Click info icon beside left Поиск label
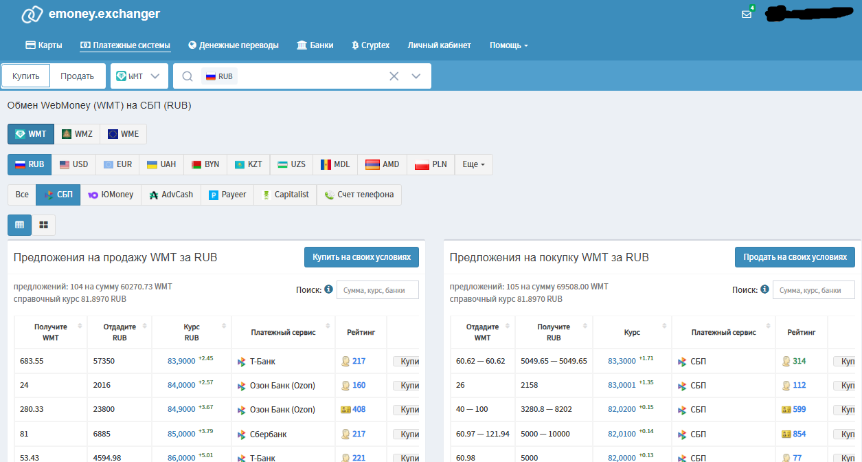Image resolution: width=862 pixels, height=462 pixels. tap(328, 289)
